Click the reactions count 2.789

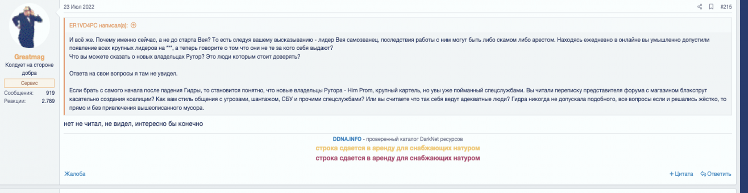point(48,101)
